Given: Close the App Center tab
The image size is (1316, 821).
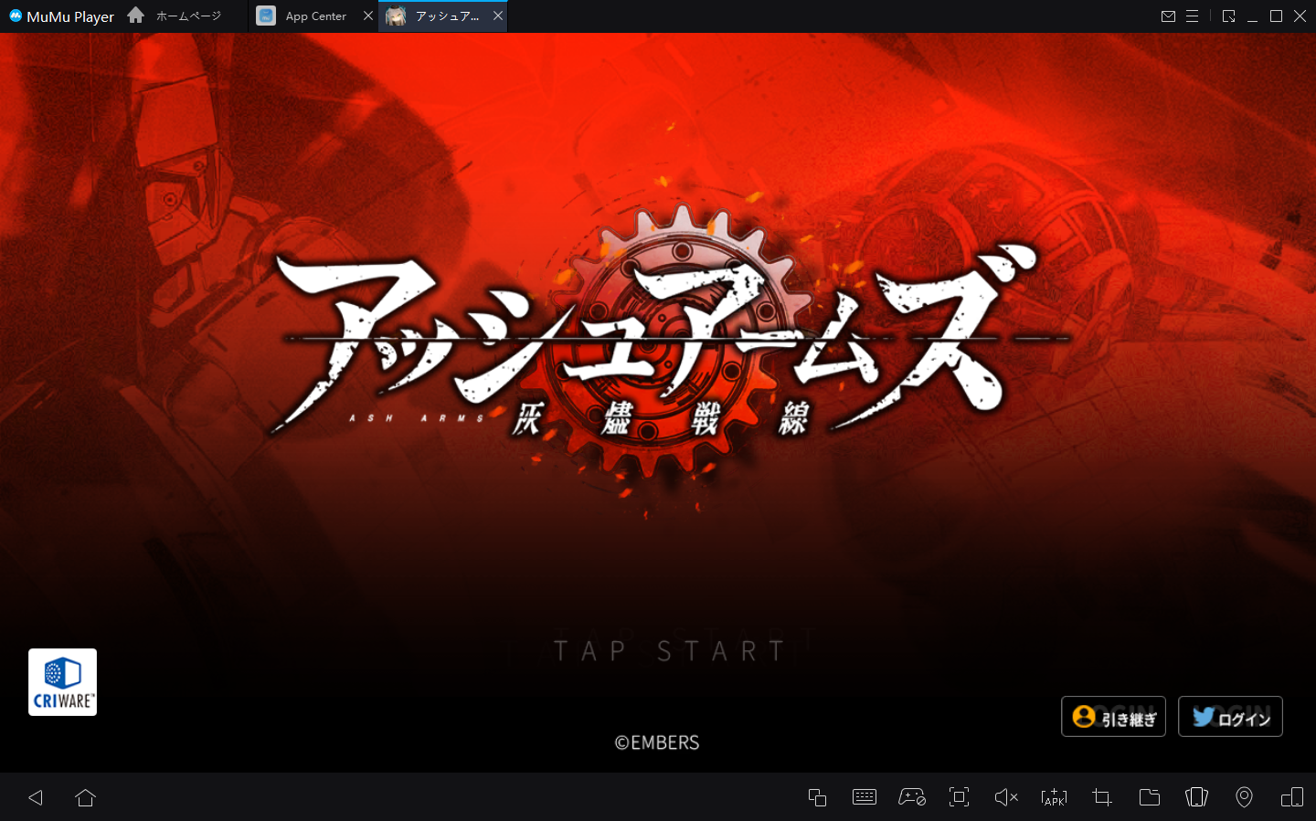Looking at the screenshot, I should 367,16.
